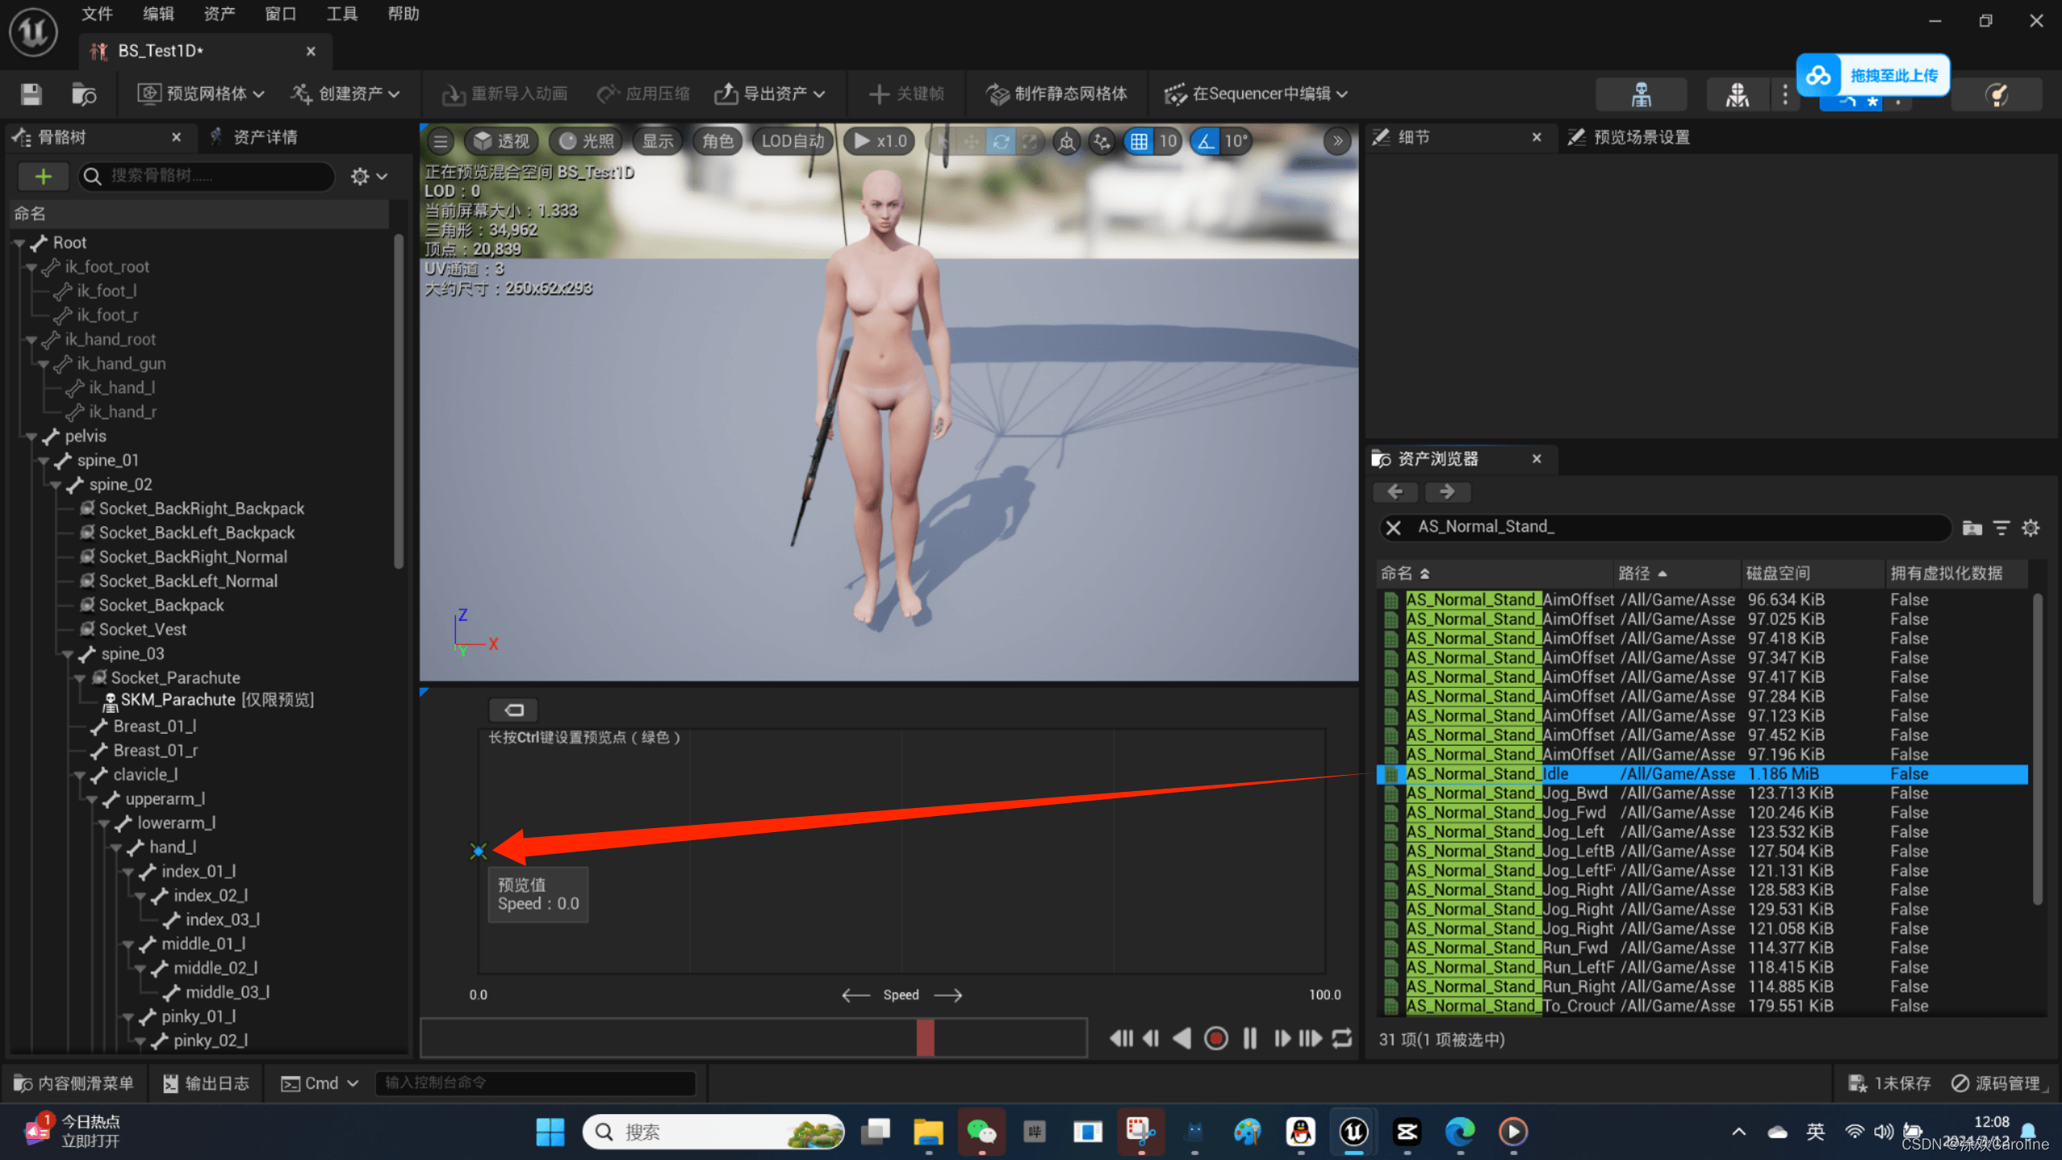Click the animation timeline scrub bar
Viewport: 2062px width, 1160px height.
[753, 1038]
